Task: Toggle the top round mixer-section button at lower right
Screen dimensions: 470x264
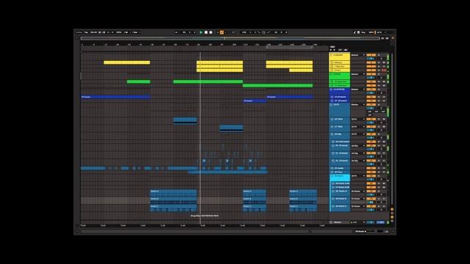Action: 392,210
